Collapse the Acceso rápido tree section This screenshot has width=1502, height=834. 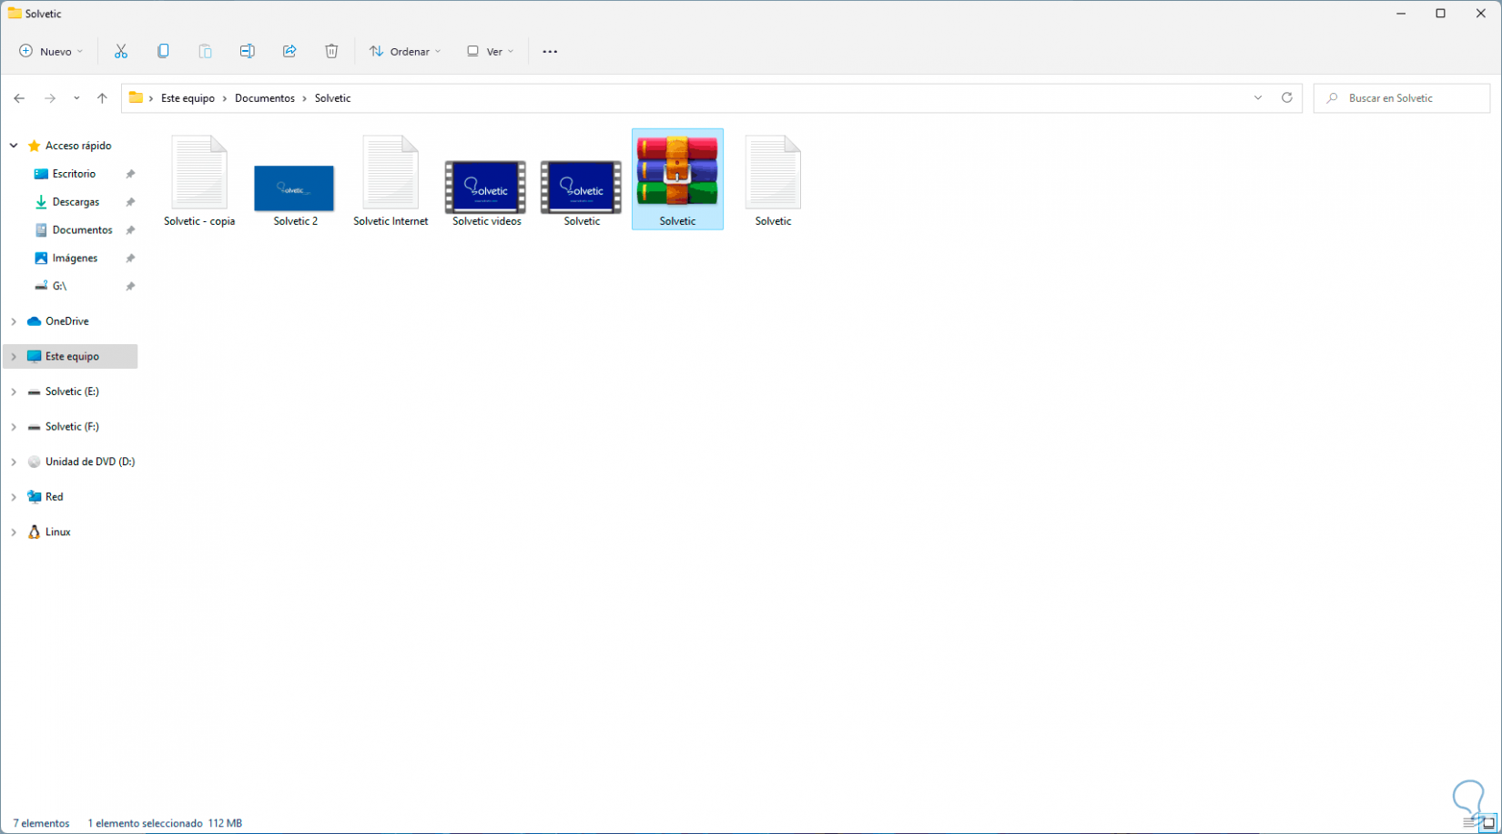pos(14,146)
